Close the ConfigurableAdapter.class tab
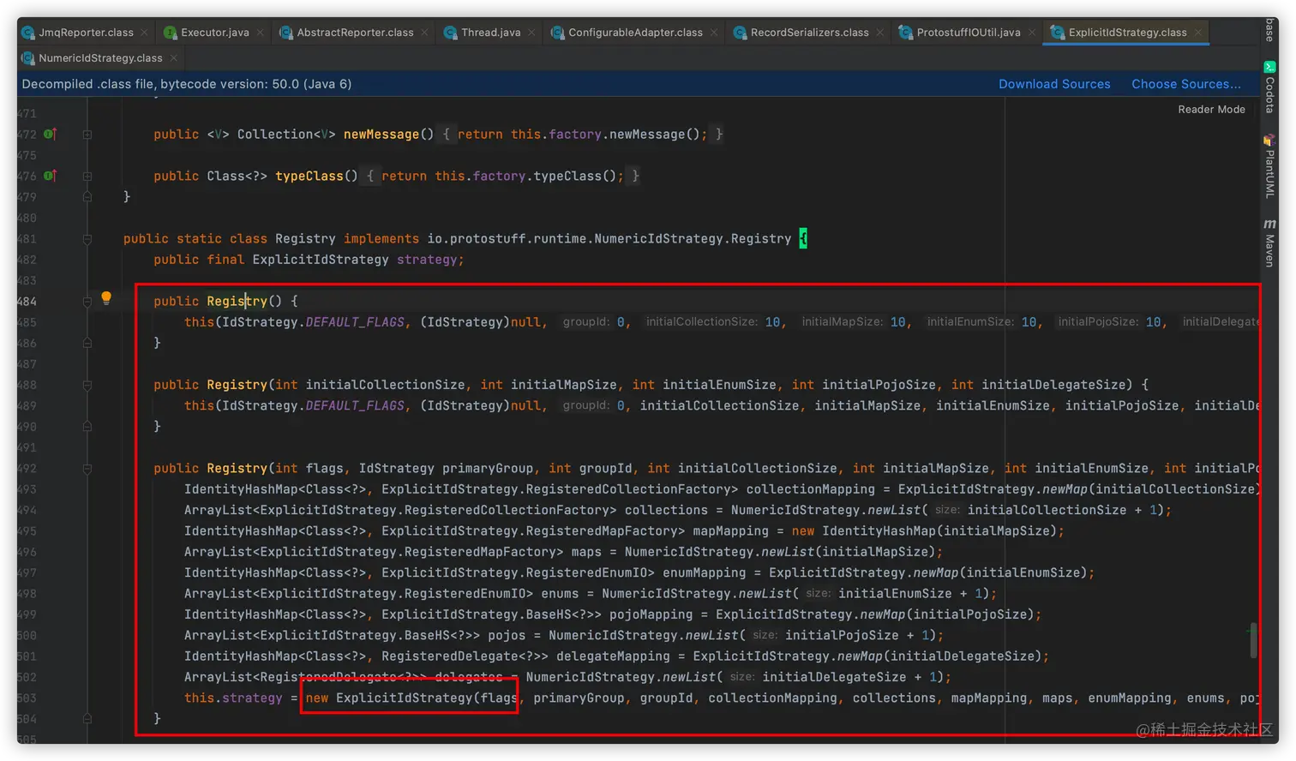 713,33
